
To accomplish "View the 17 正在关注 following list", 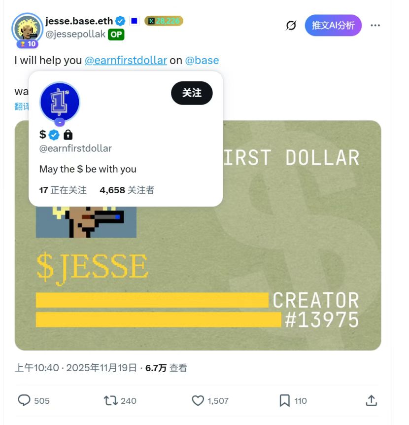I will [63, 190].
